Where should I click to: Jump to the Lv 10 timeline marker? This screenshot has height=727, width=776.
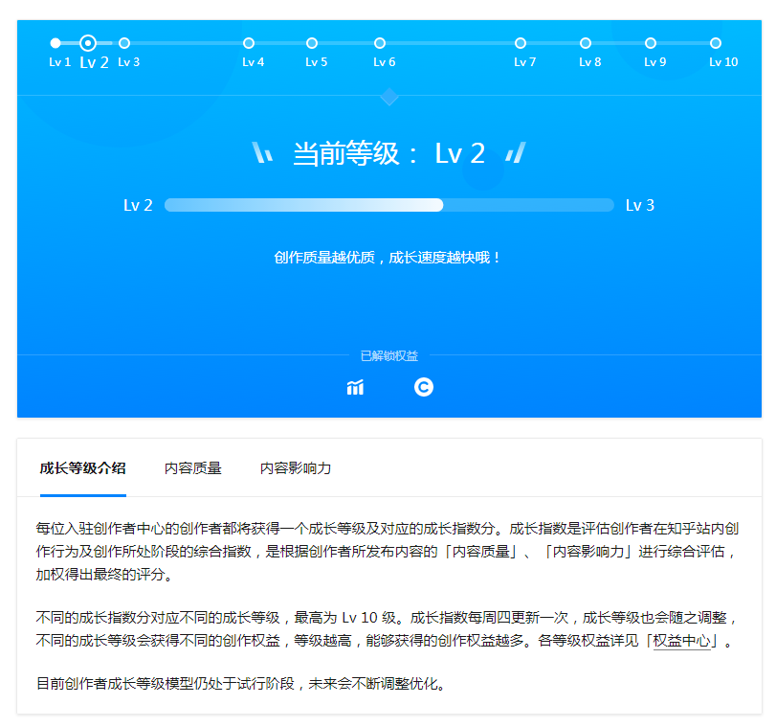tap(716, 43)
